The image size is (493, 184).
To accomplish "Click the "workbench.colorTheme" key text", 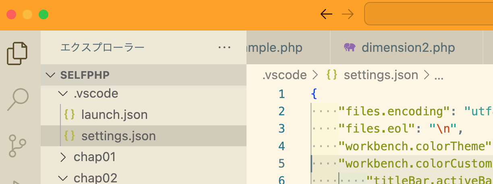I will coord(416,146).
